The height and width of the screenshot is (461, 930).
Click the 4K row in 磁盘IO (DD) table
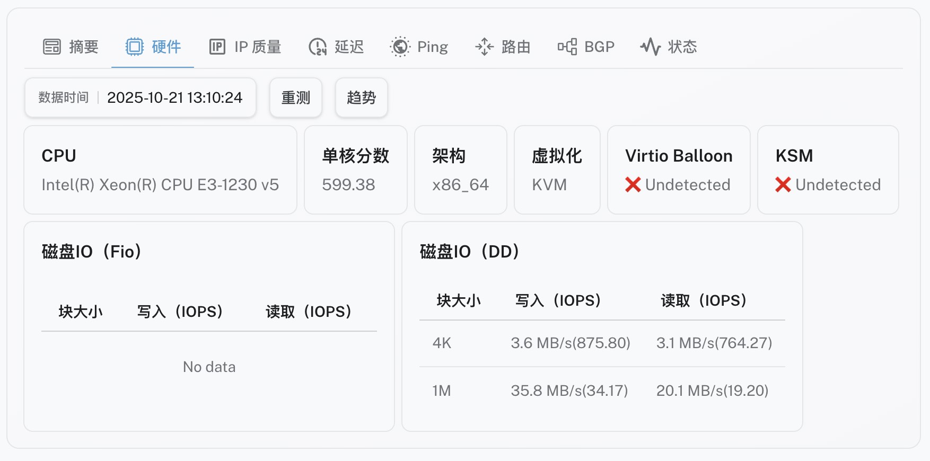tap(602, 343)
